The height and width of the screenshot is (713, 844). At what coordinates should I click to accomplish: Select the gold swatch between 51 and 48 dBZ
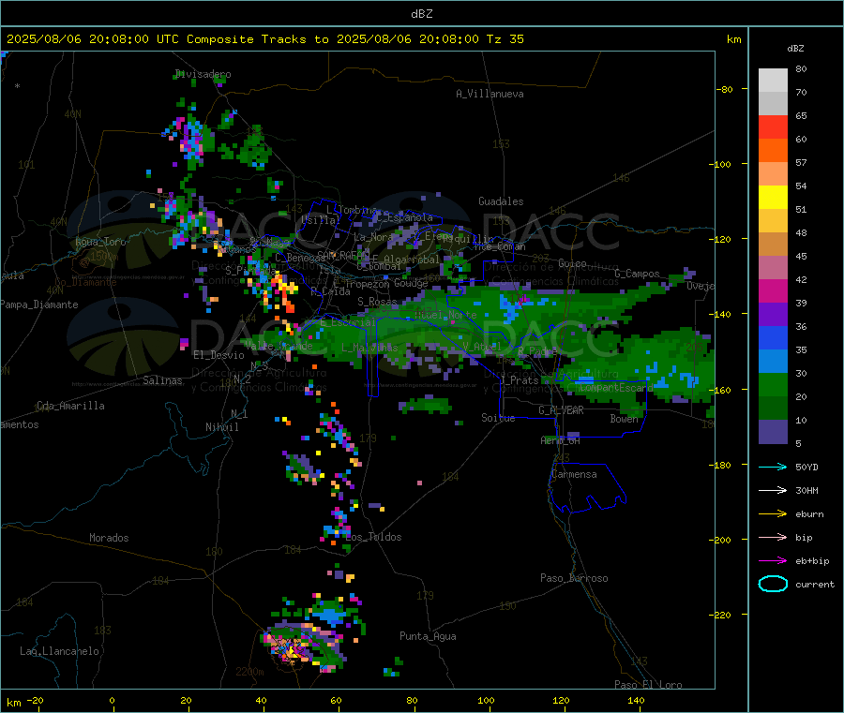773,221
